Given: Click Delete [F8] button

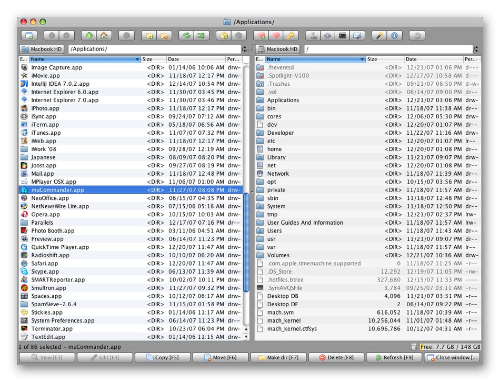Looking at the screenshot, I should 336,357.
